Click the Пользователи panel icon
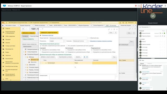Image resolution: width=167 pixels, height=94 pixels. point(140,27)
